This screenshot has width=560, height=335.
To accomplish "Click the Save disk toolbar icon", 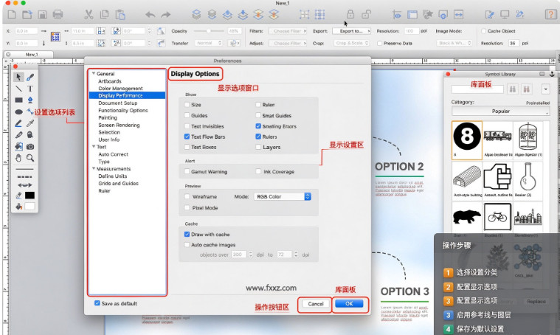I will [43, 14].
